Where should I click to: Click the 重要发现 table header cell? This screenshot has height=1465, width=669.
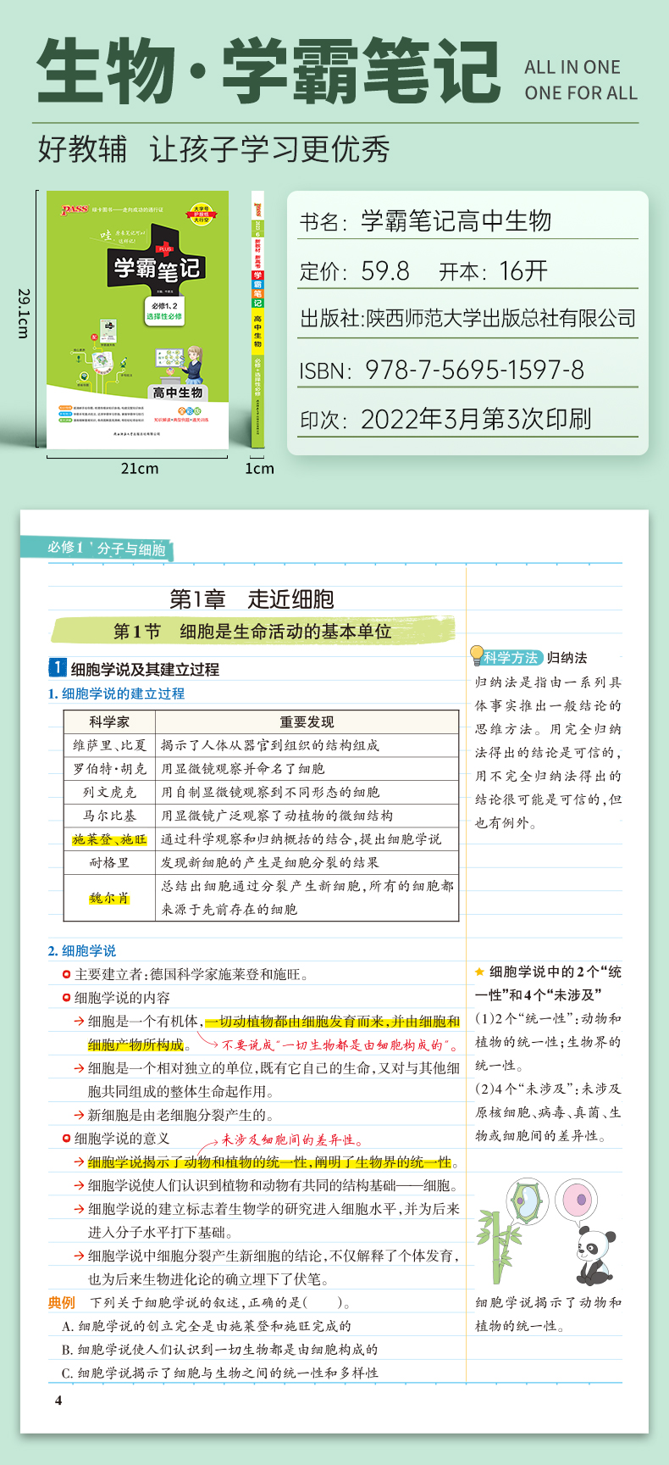(x=307, y=722)
